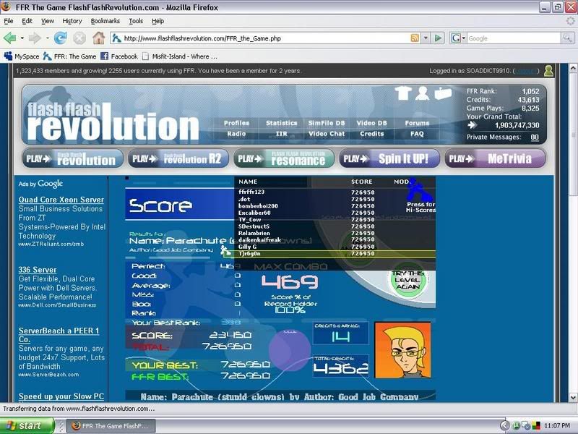578x434 pixels.
Task: Open the Bookmarks menu
Action: (105, 21)
